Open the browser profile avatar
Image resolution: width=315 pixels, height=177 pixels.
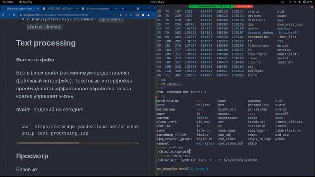pos(148,15)
